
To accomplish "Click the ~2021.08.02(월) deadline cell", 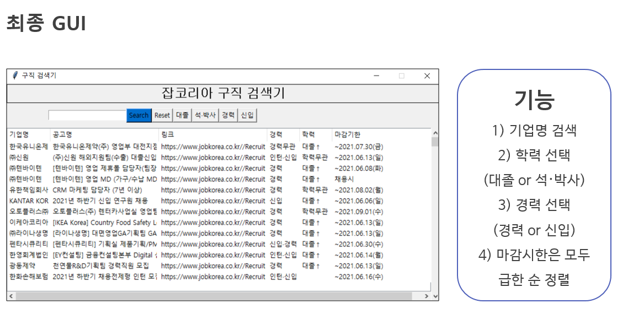I will click(359, 190).
